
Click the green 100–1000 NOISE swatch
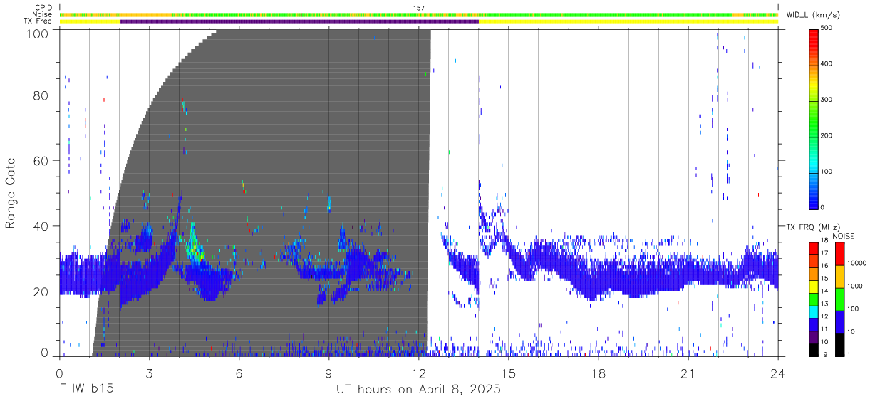click(839, 299)
